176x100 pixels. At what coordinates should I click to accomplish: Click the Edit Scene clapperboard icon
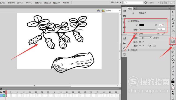pos(99,11)
